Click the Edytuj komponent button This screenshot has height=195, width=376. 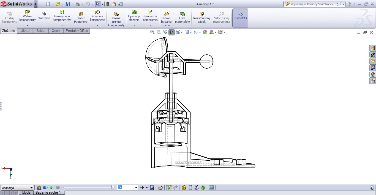pyautogui.click(x=9, y=18)
